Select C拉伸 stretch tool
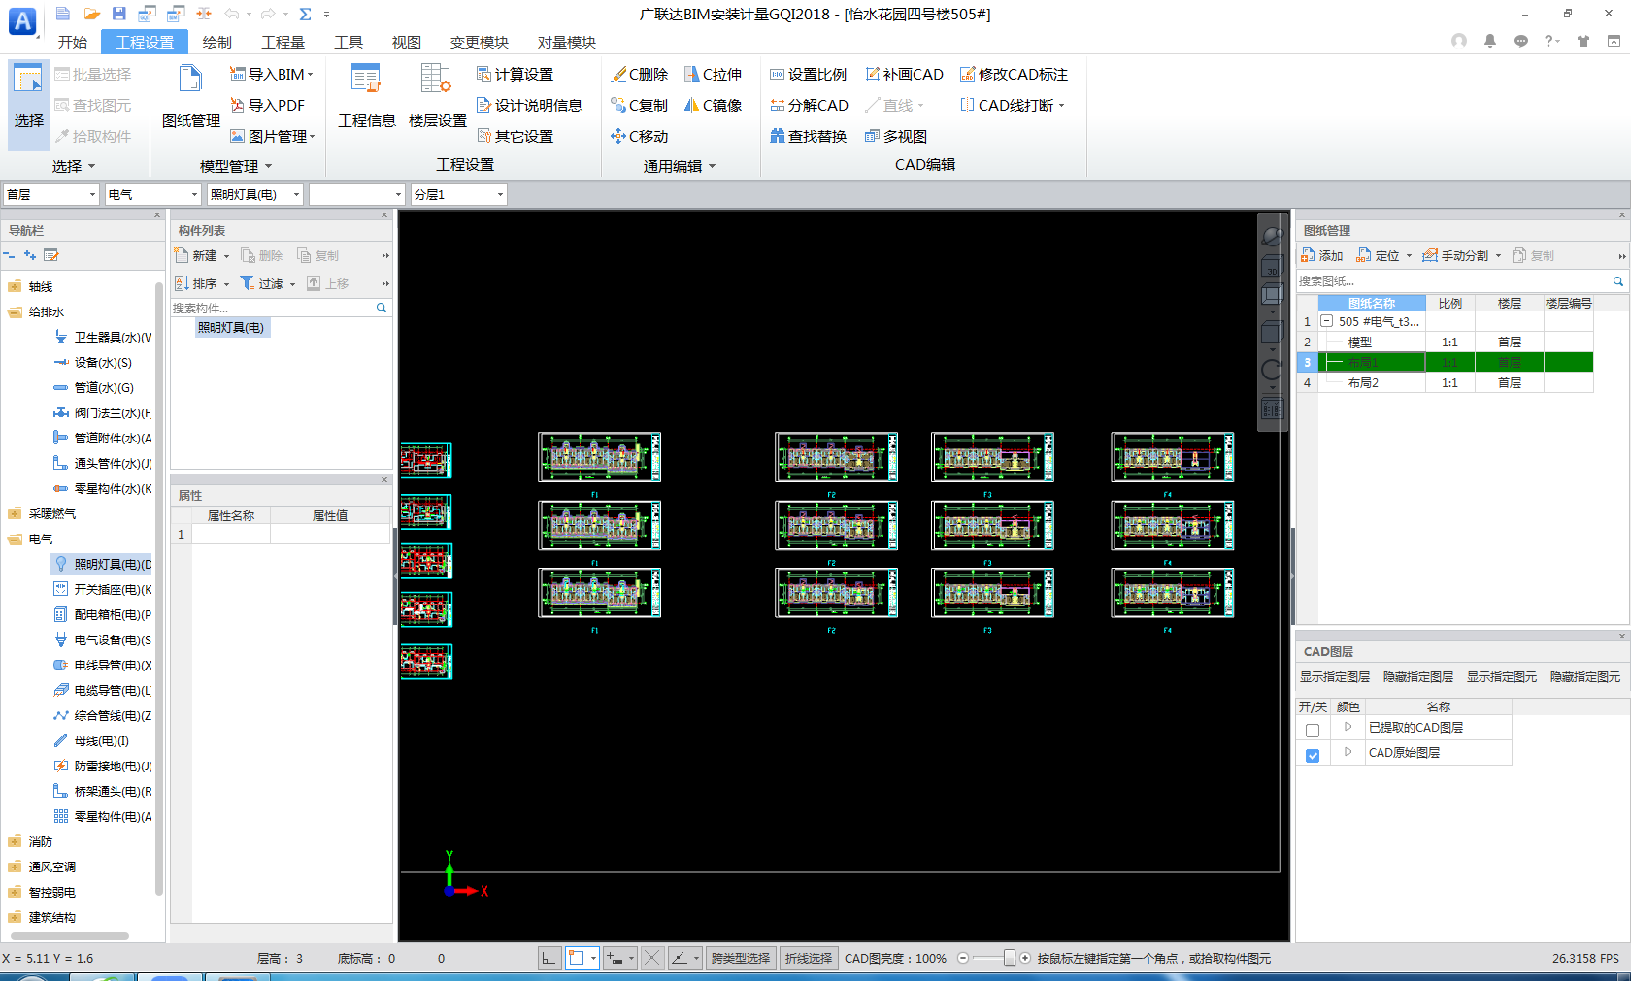The height and width of the screenshot is (981, 1631). 713,74
